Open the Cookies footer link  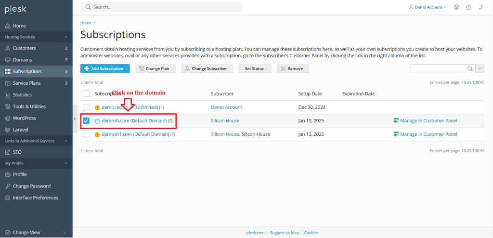[311, 233]
